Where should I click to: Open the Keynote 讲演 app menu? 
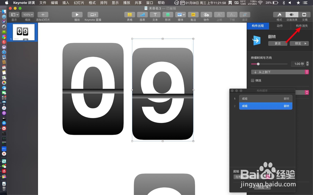[x=24, y=2]
